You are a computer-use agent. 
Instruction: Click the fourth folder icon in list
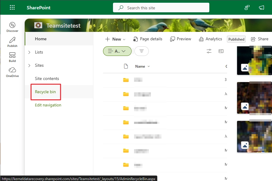coord(126,122)
